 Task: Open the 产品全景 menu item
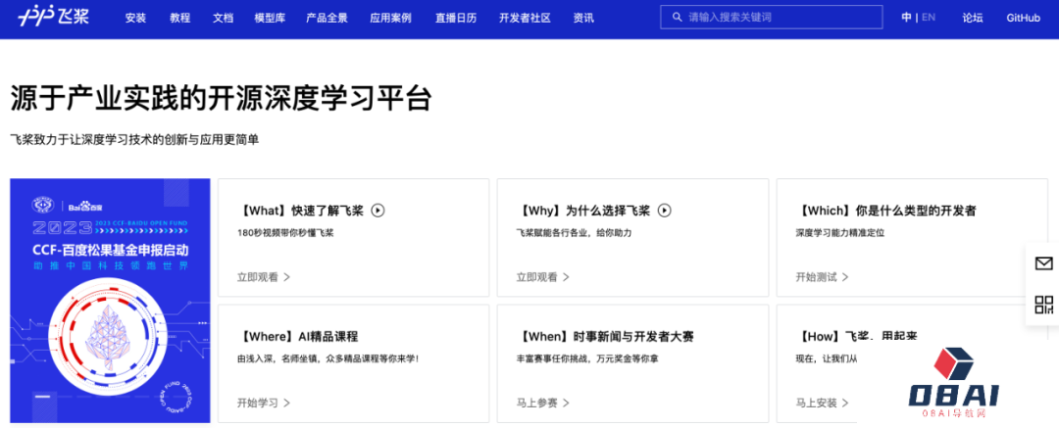[327, 19]
